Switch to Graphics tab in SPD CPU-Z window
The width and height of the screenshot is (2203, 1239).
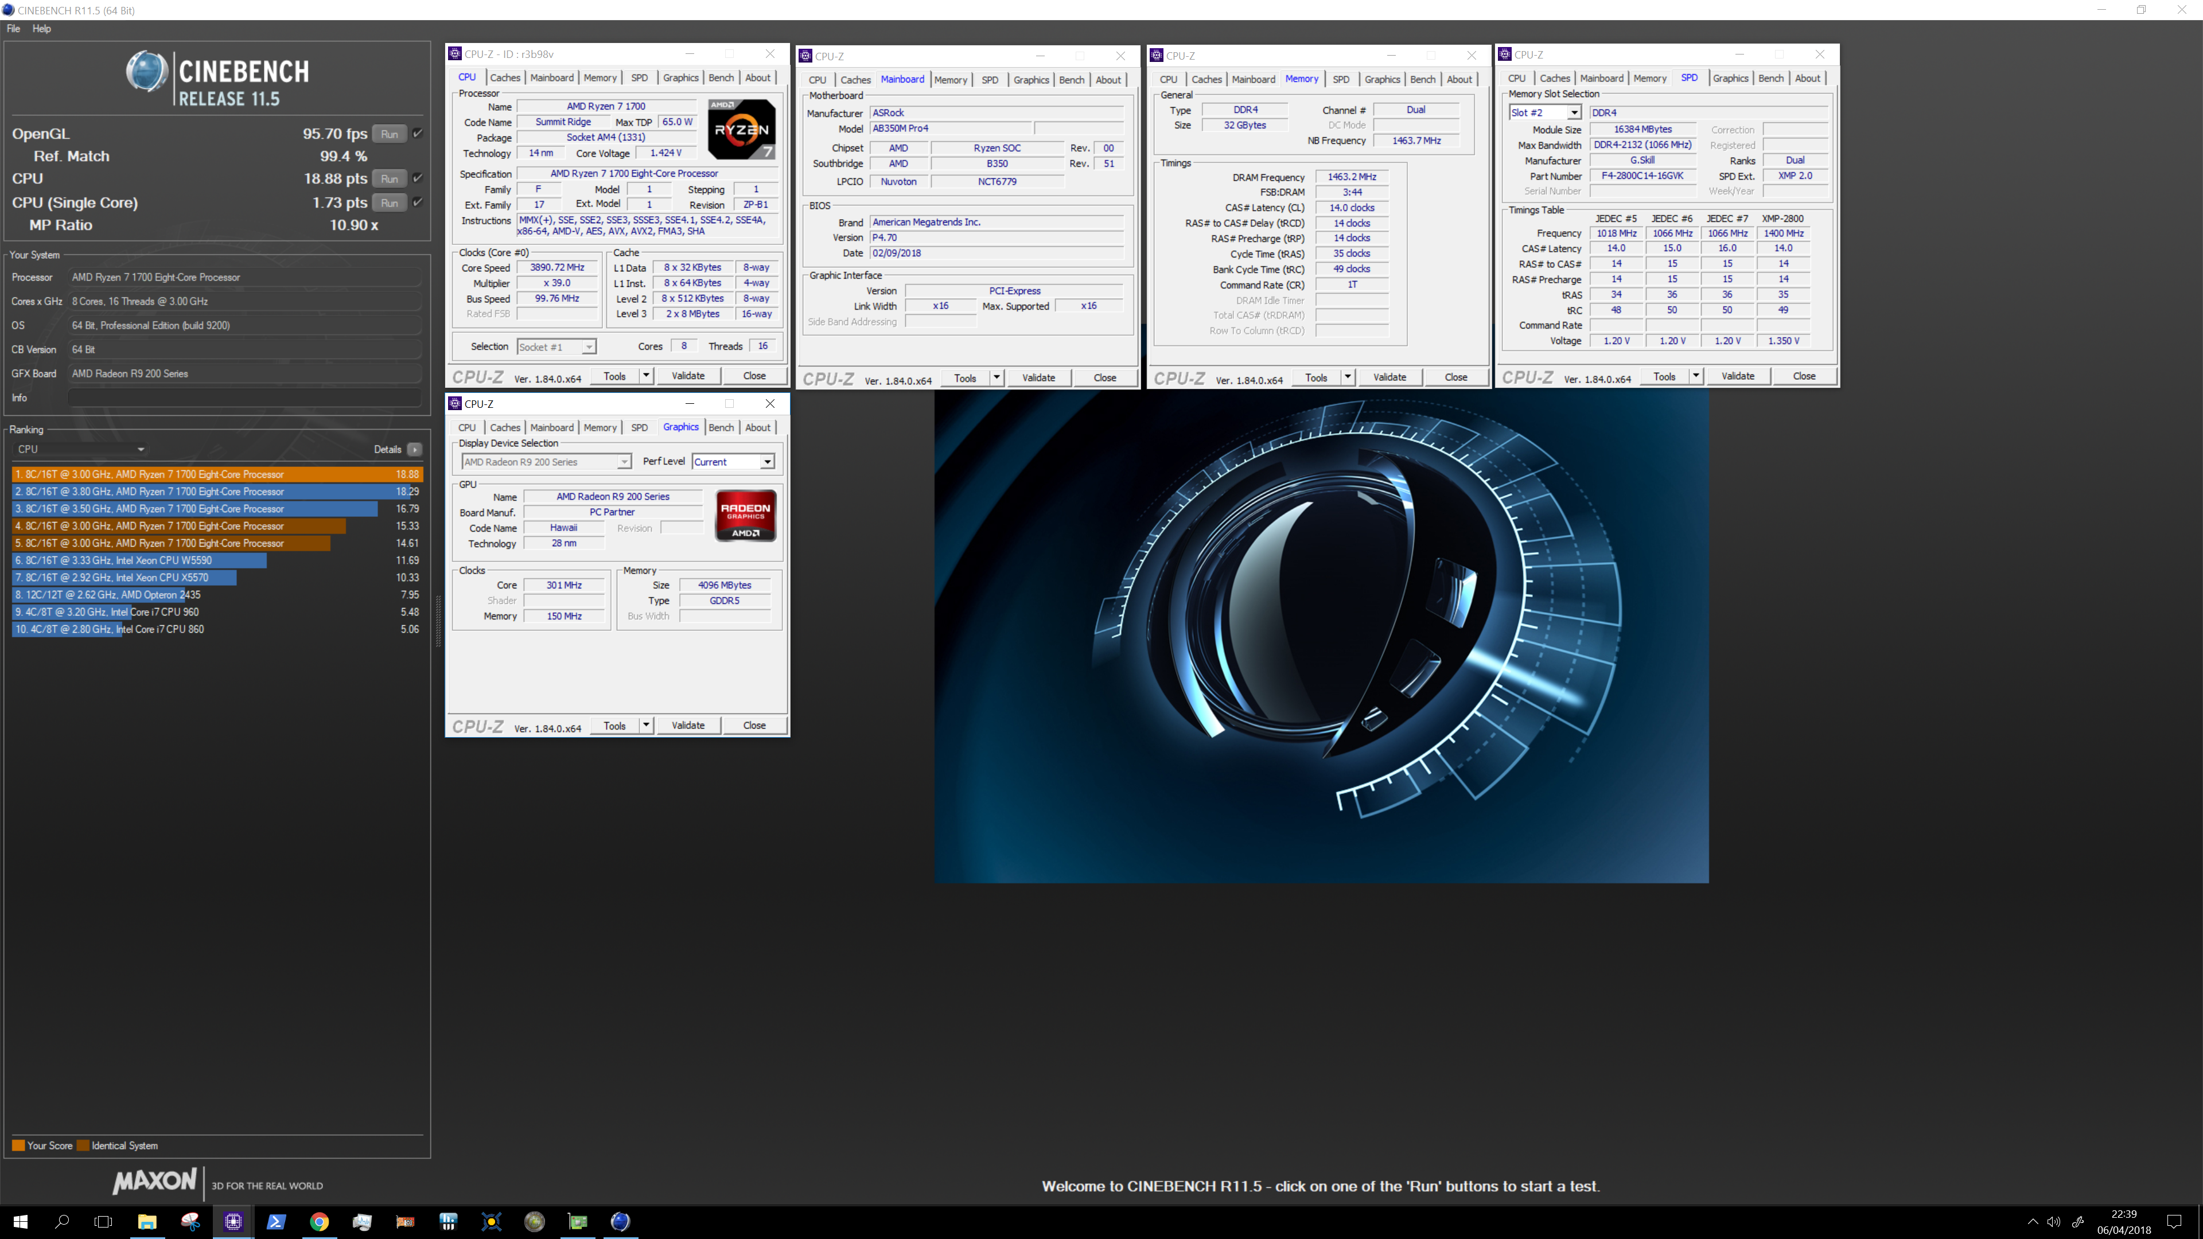tap(1730, 78)
